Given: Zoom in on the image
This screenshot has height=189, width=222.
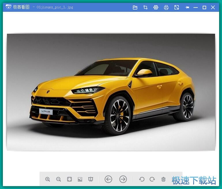Looking at the screenshot, I should (x=48, y=179).
